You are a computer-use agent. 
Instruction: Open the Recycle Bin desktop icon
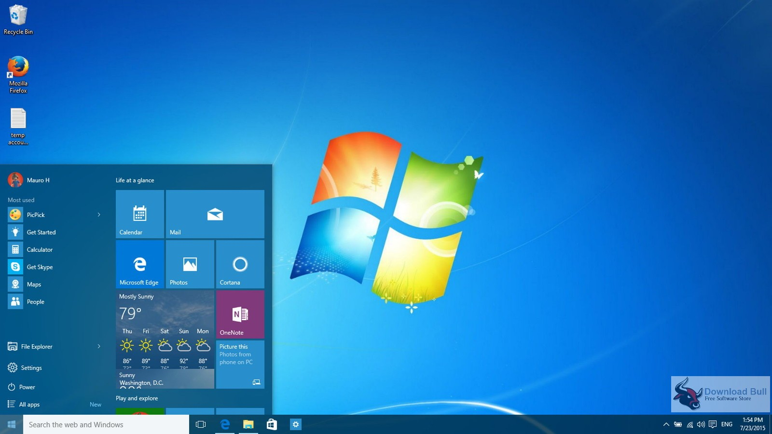pos(18,19)
